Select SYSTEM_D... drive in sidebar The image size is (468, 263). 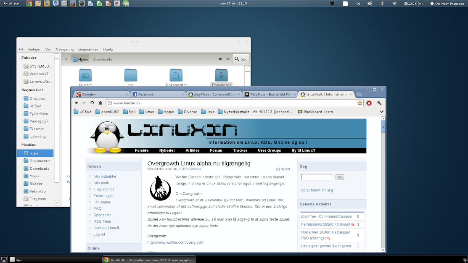37,66
